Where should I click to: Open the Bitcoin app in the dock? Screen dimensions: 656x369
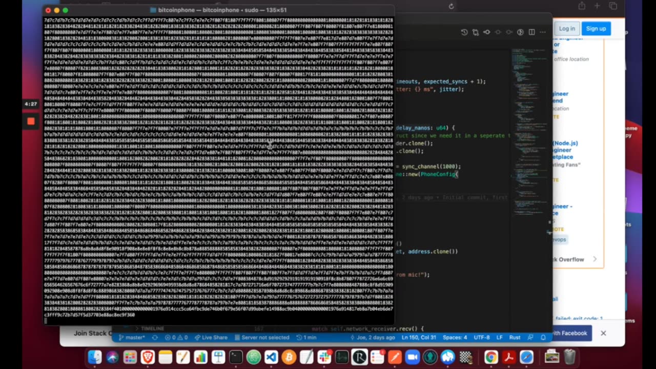[289, 357]
